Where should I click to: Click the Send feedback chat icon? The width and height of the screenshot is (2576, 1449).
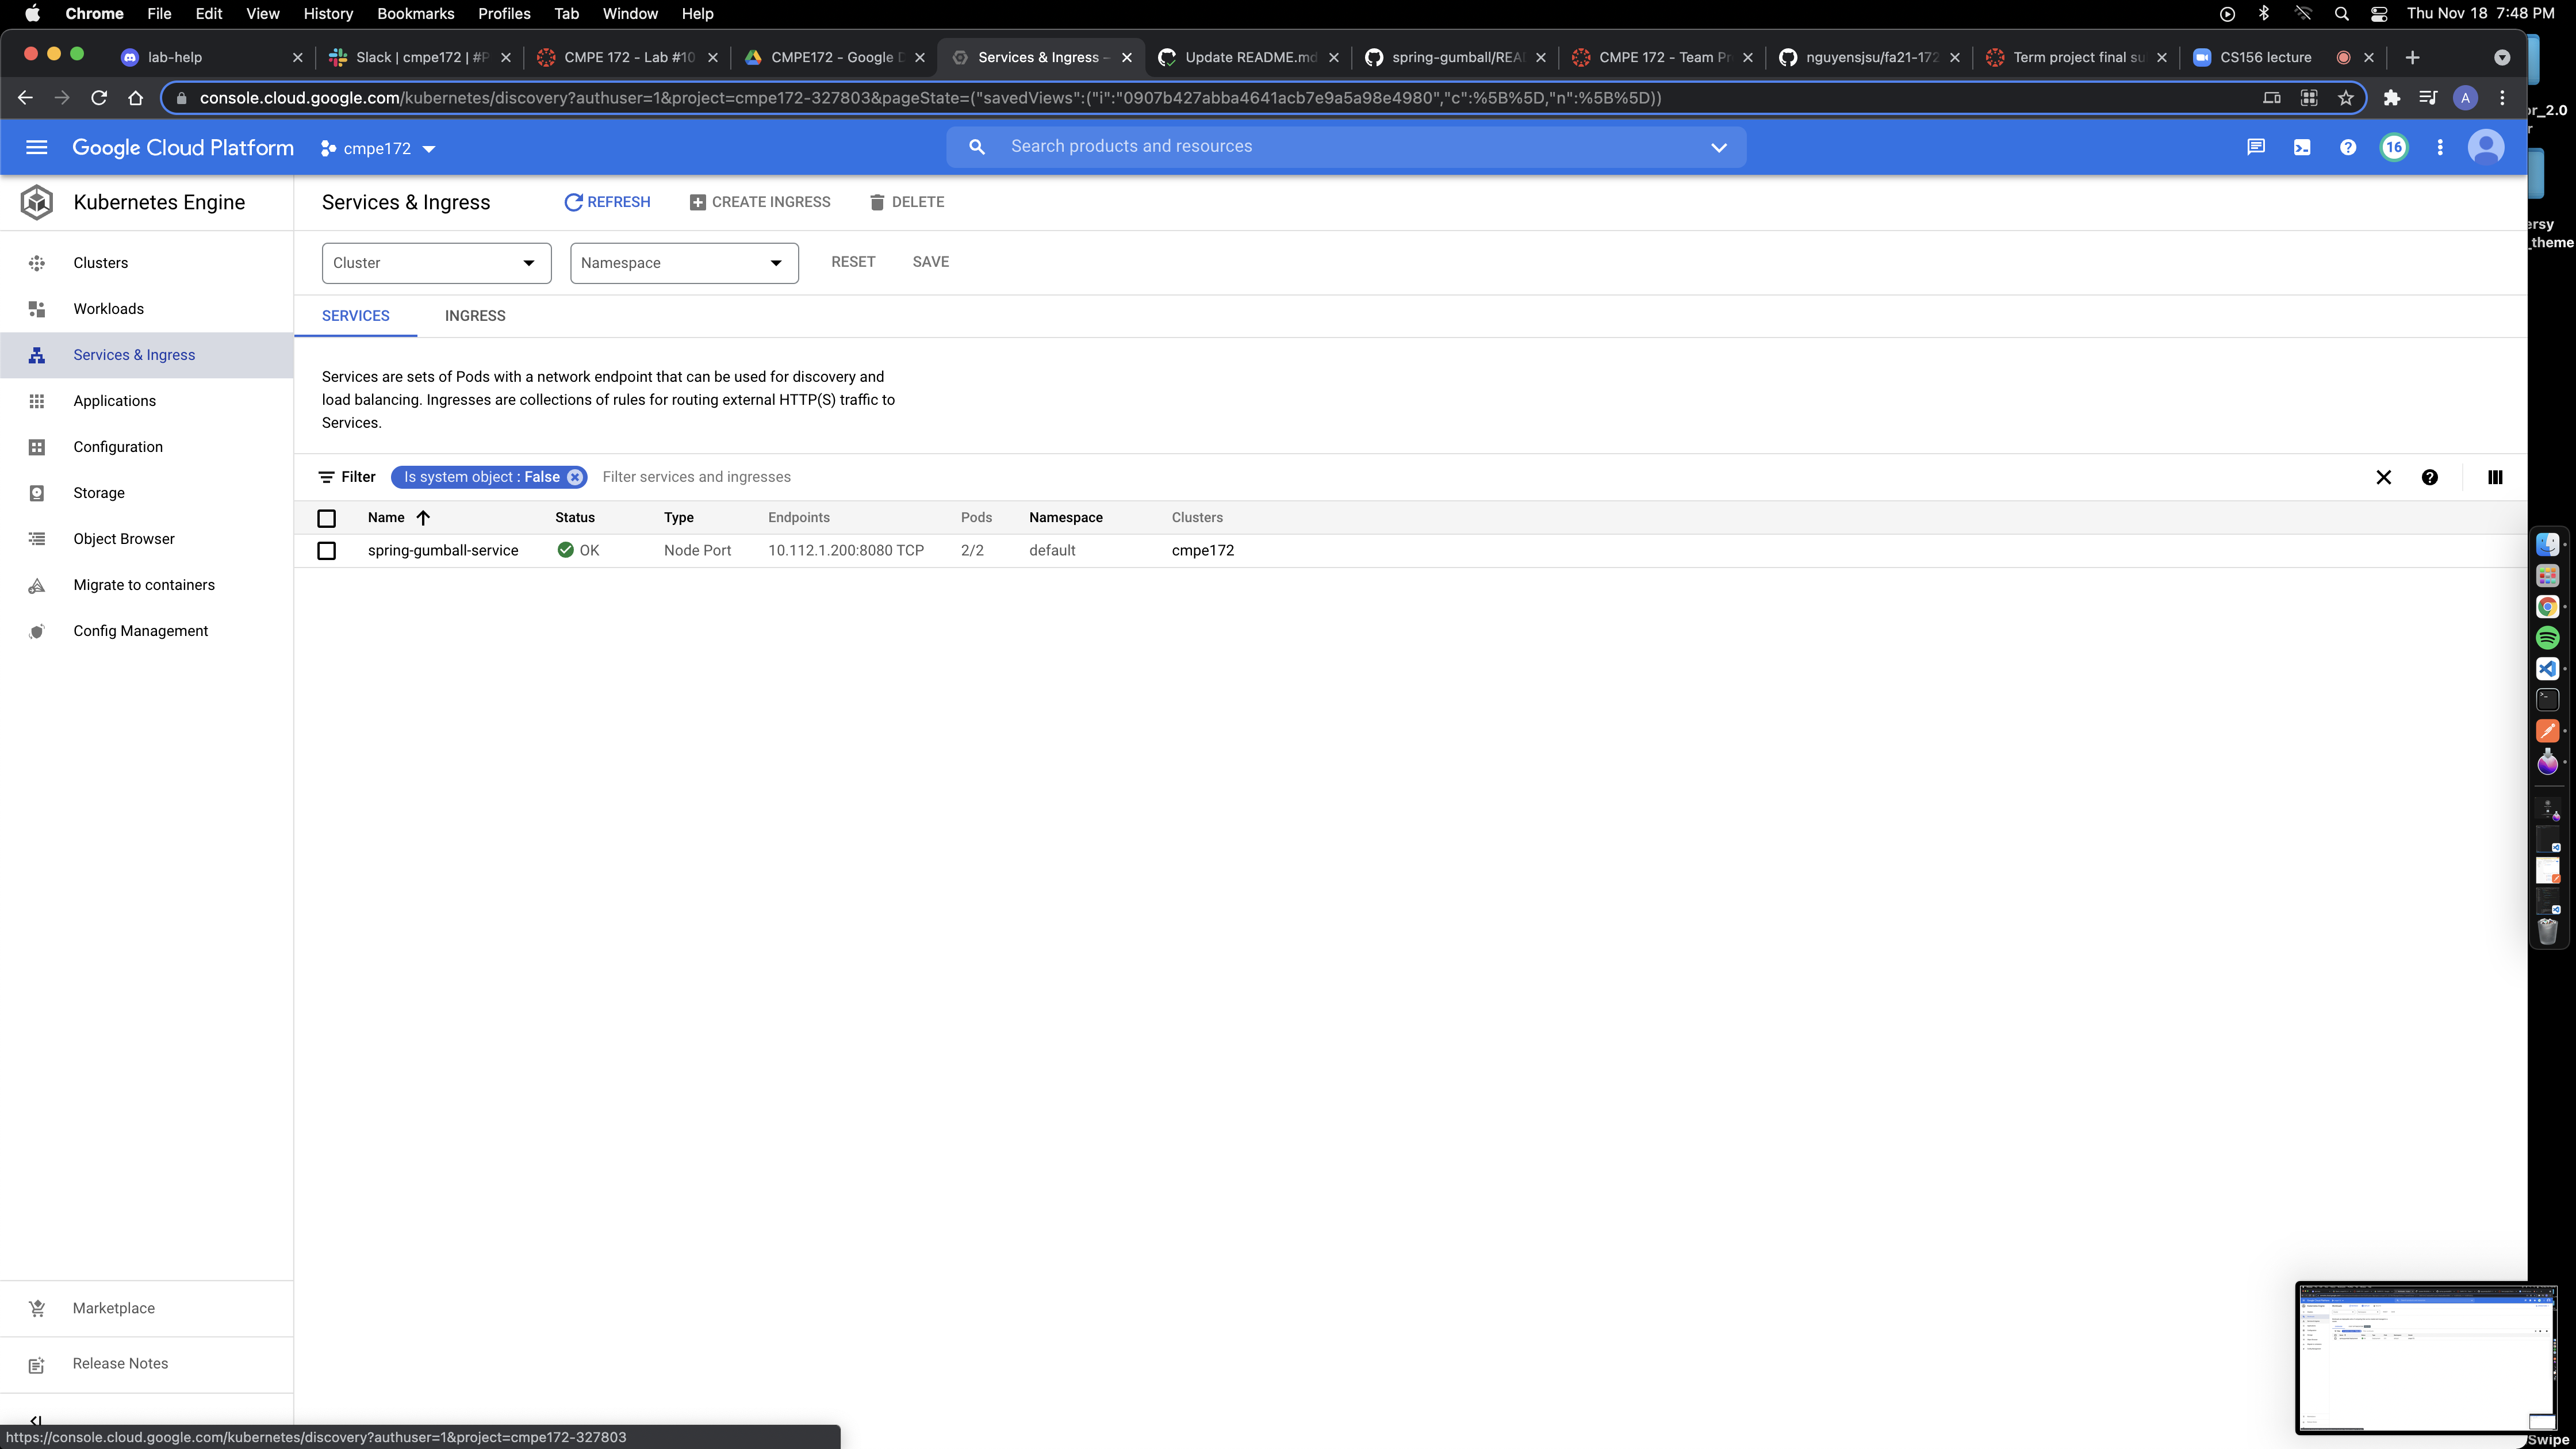2256,148
